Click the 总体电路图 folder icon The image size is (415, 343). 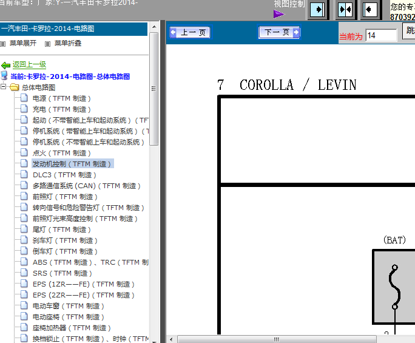tap(15, 87)
